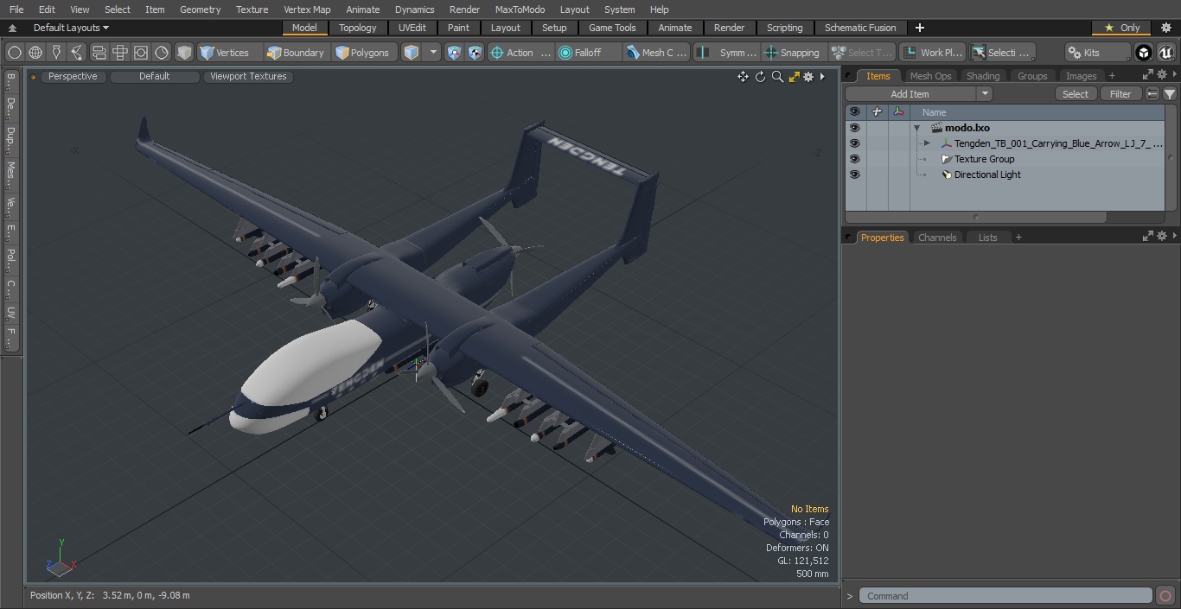This screenshot has width=1181, height=609.
Task: Click the Command input field
Action: (x=1005, y=596)
